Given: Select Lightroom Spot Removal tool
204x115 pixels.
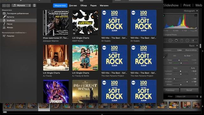Looking at the screenshot, I should (x=170, y=41).
